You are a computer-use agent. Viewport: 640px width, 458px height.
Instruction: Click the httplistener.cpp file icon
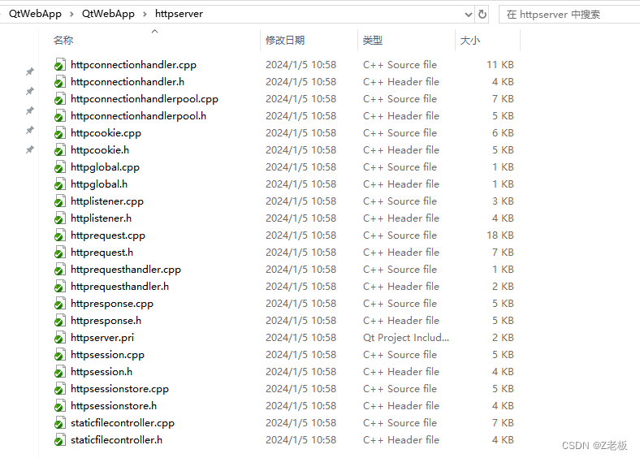tap(60, 201)
